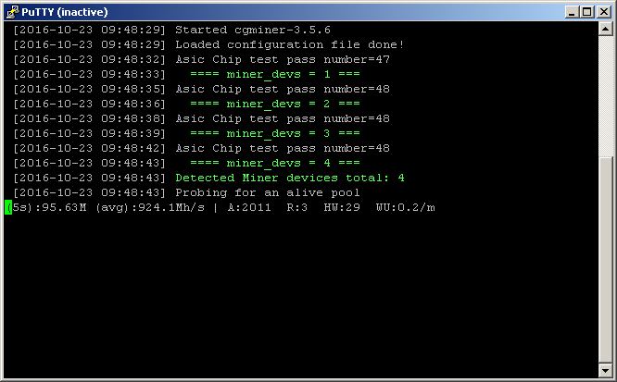This screenshot has width=617, height=382.
Task: Click 'Loaded configuration file done!' text
Action: tap(290, 44)
